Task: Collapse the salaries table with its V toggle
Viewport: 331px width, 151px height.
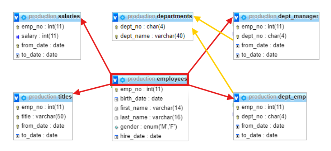Action: coord(17,17)
